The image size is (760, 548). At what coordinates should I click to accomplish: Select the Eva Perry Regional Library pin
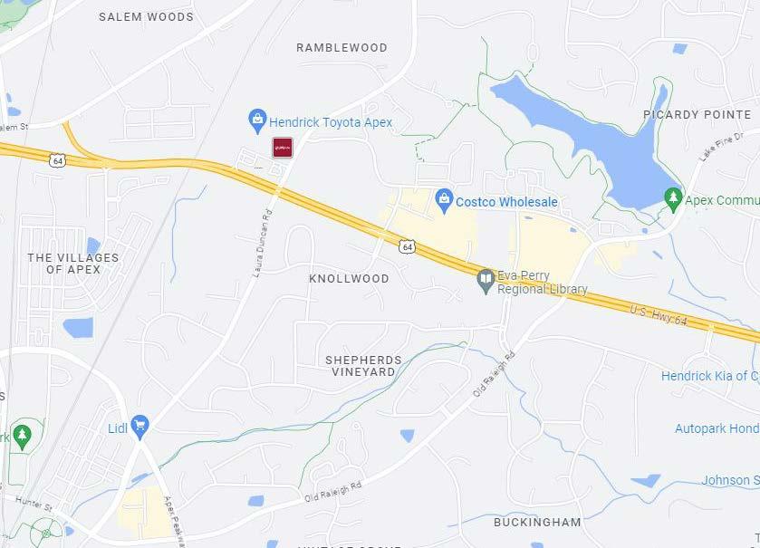click(486, 282)
